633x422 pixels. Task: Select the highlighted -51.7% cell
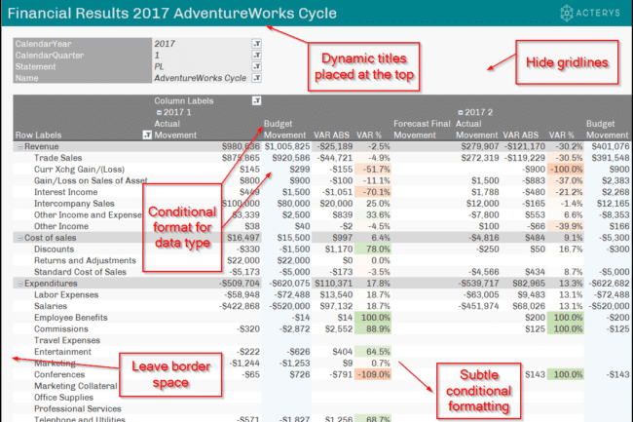[373, 170]
